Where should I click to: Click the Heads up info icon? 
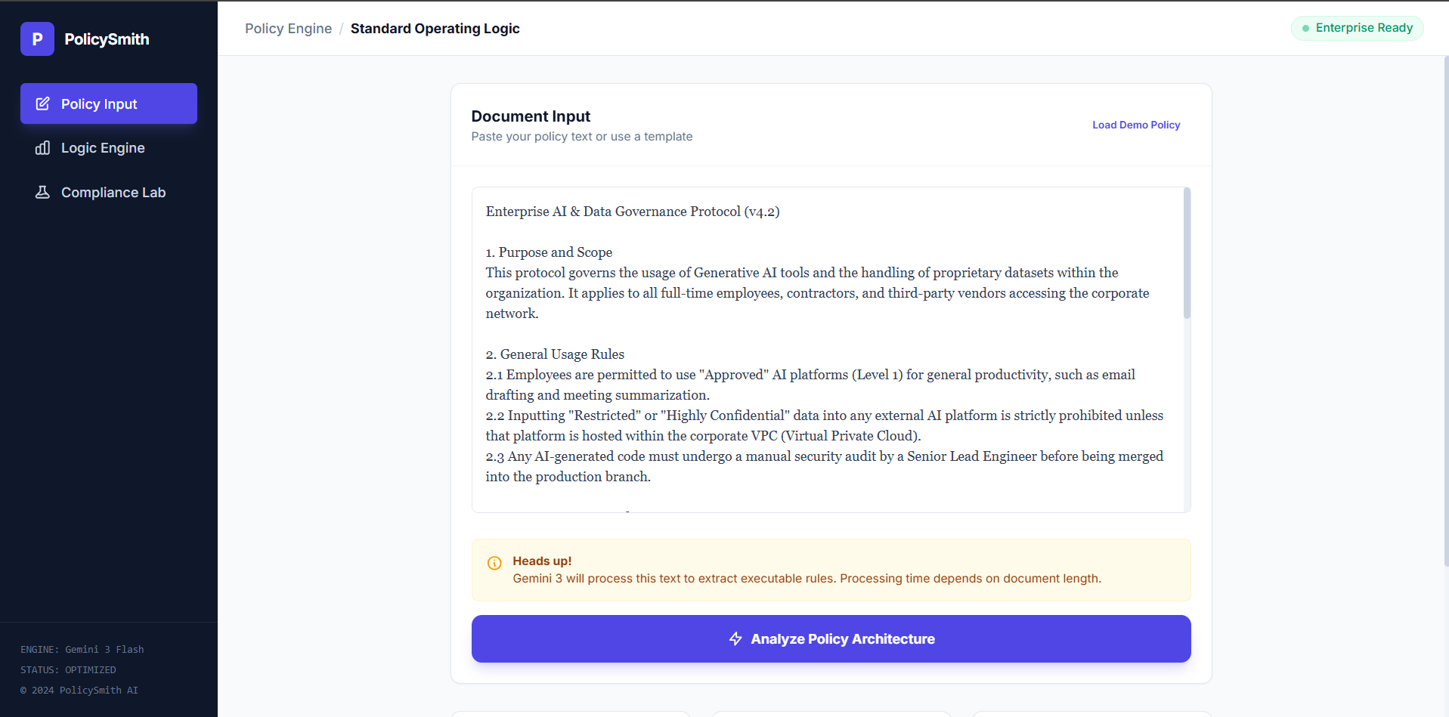tap(494, 563)
